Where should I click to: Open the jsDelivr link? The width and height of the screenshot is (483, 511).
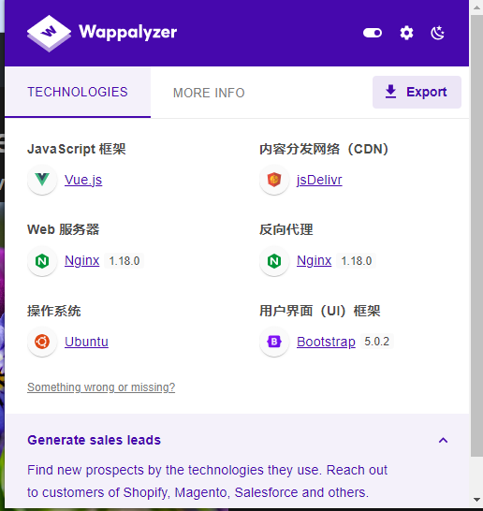point(319,180)
